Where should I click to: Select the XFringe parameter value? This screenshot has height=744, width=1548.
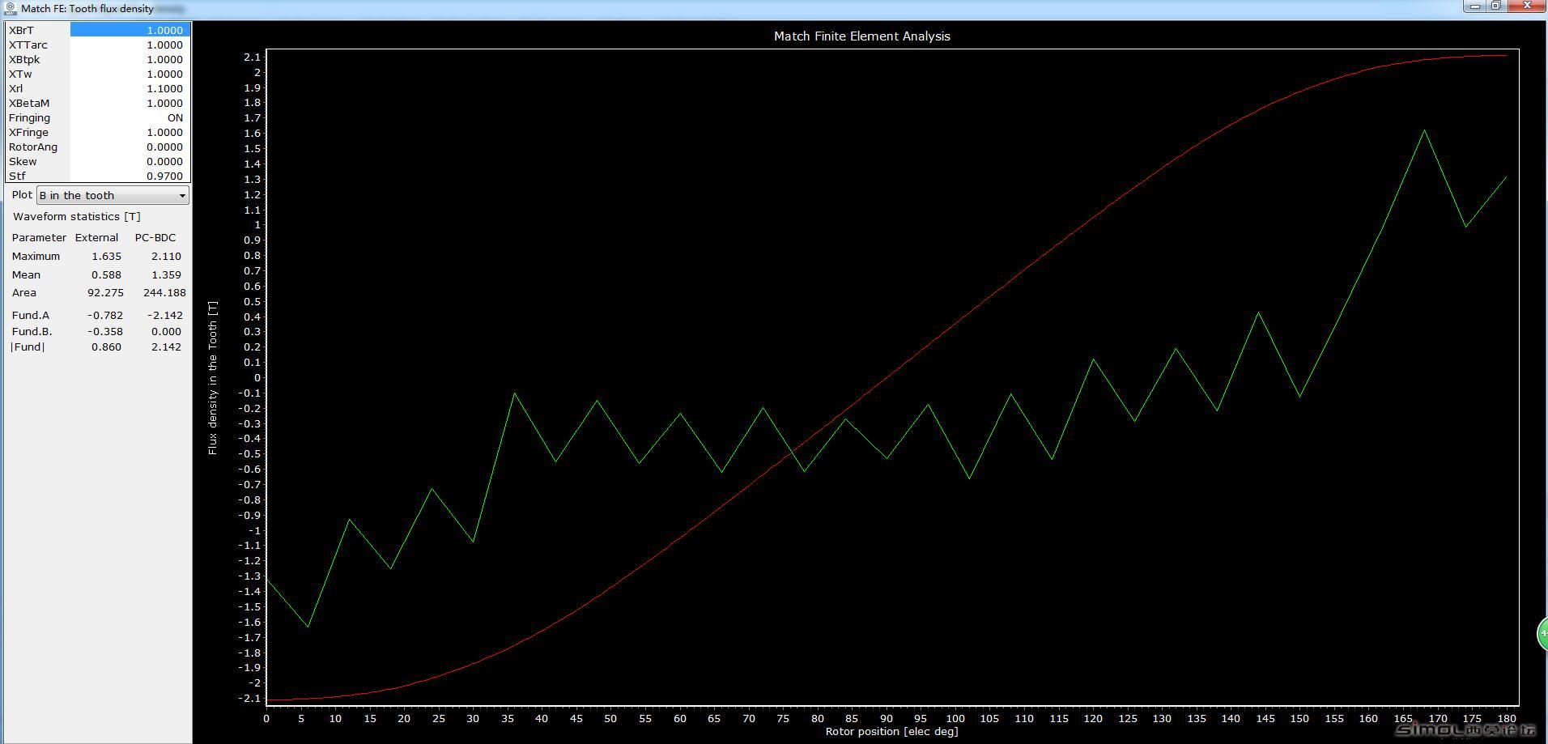point(130,132)
